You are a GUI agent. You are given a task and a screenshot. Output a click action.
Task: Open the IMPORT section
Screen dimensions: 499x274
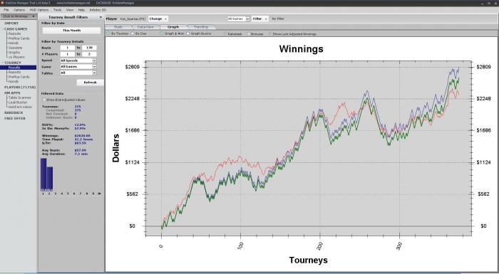[x=11, y=23]
